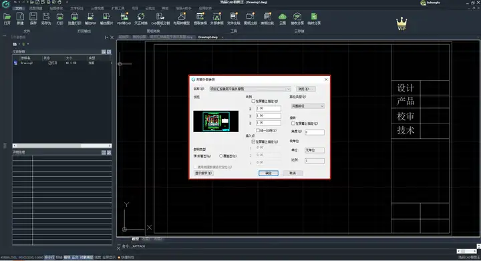The width and height of the screenshot is (481, 261).
Task: Click the attach file icon in reference panel
Action: 15,44
